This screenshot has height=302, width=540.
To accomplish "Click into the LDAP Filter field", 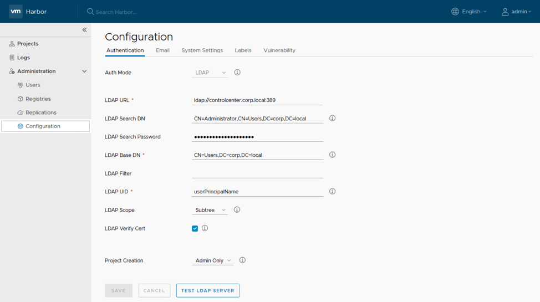I will point(257,173).
